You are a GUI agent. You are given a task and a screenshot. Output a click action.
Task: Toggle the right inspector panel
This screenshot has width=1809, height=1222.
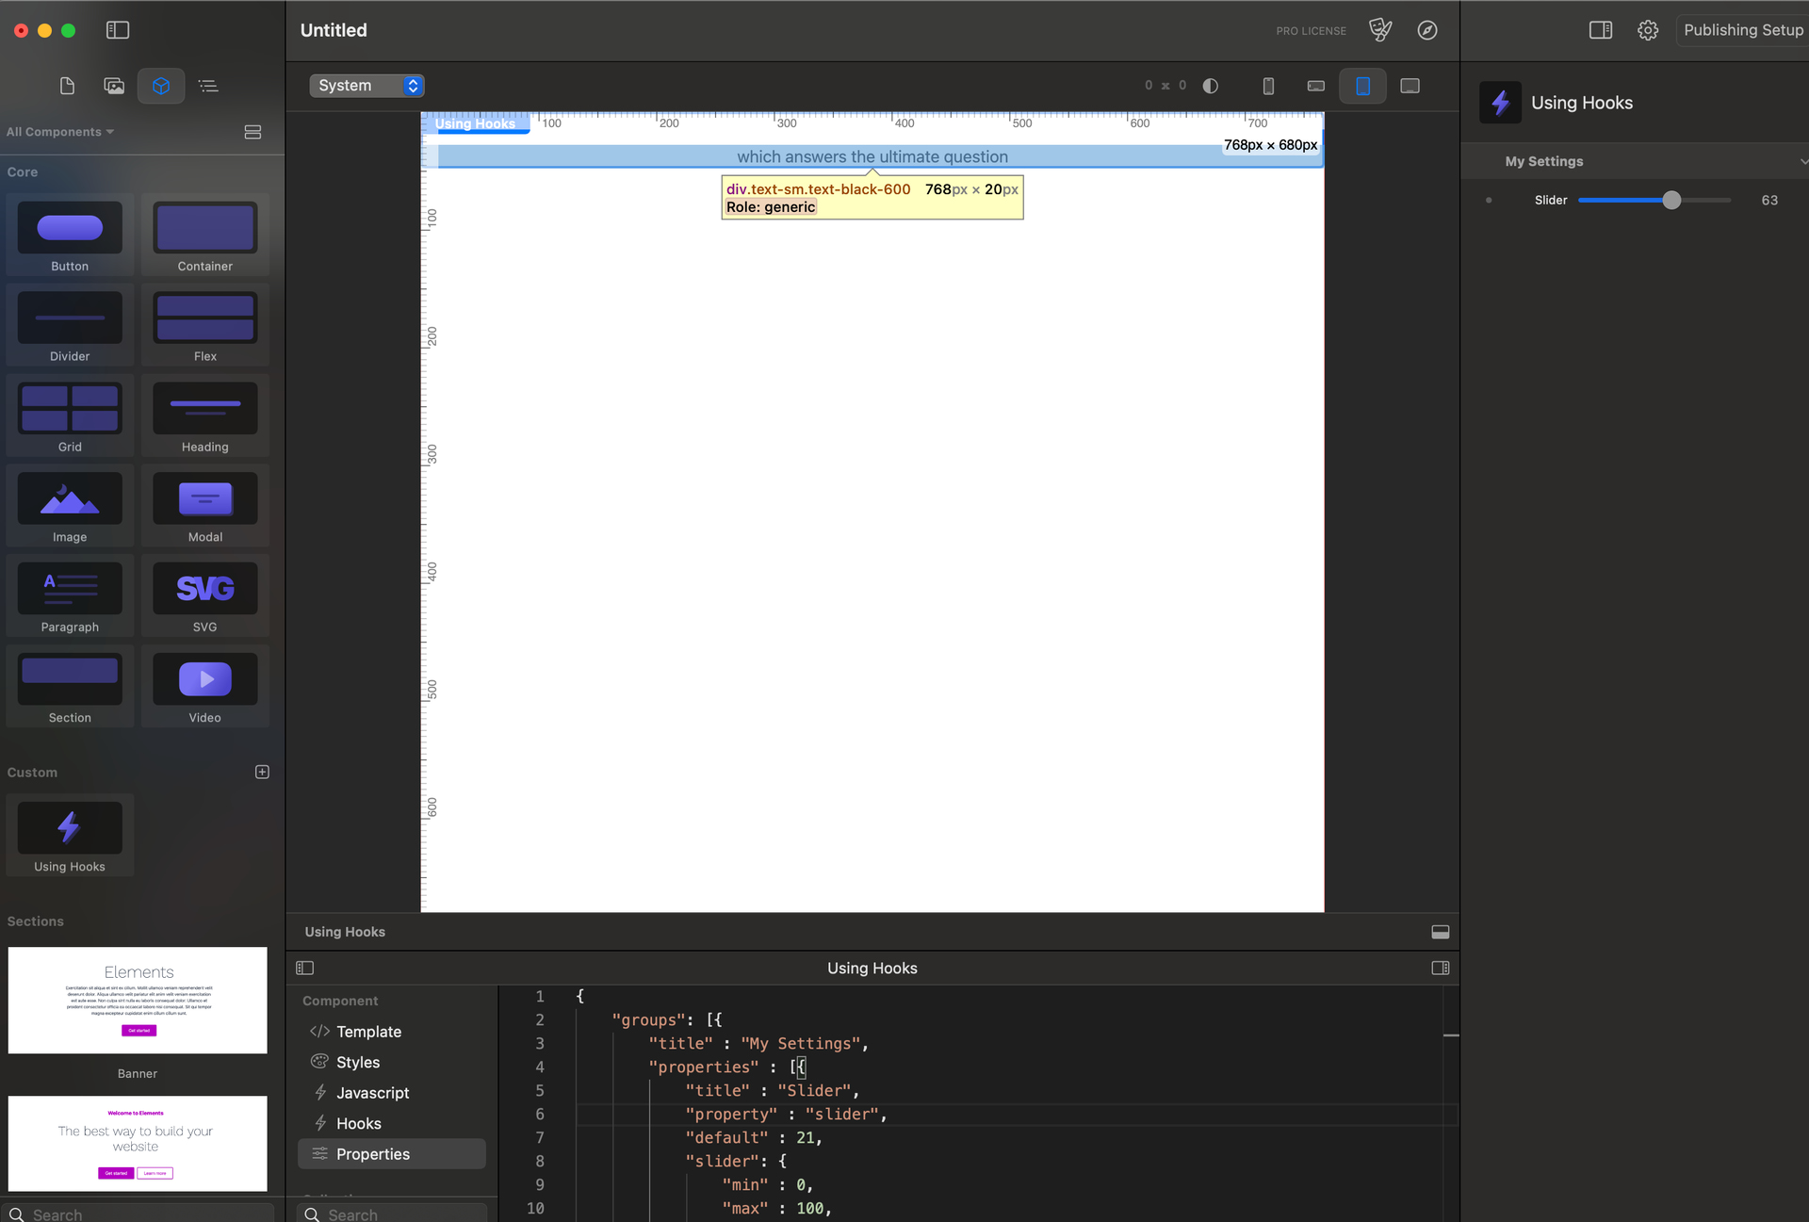(x=1600, y=30)
